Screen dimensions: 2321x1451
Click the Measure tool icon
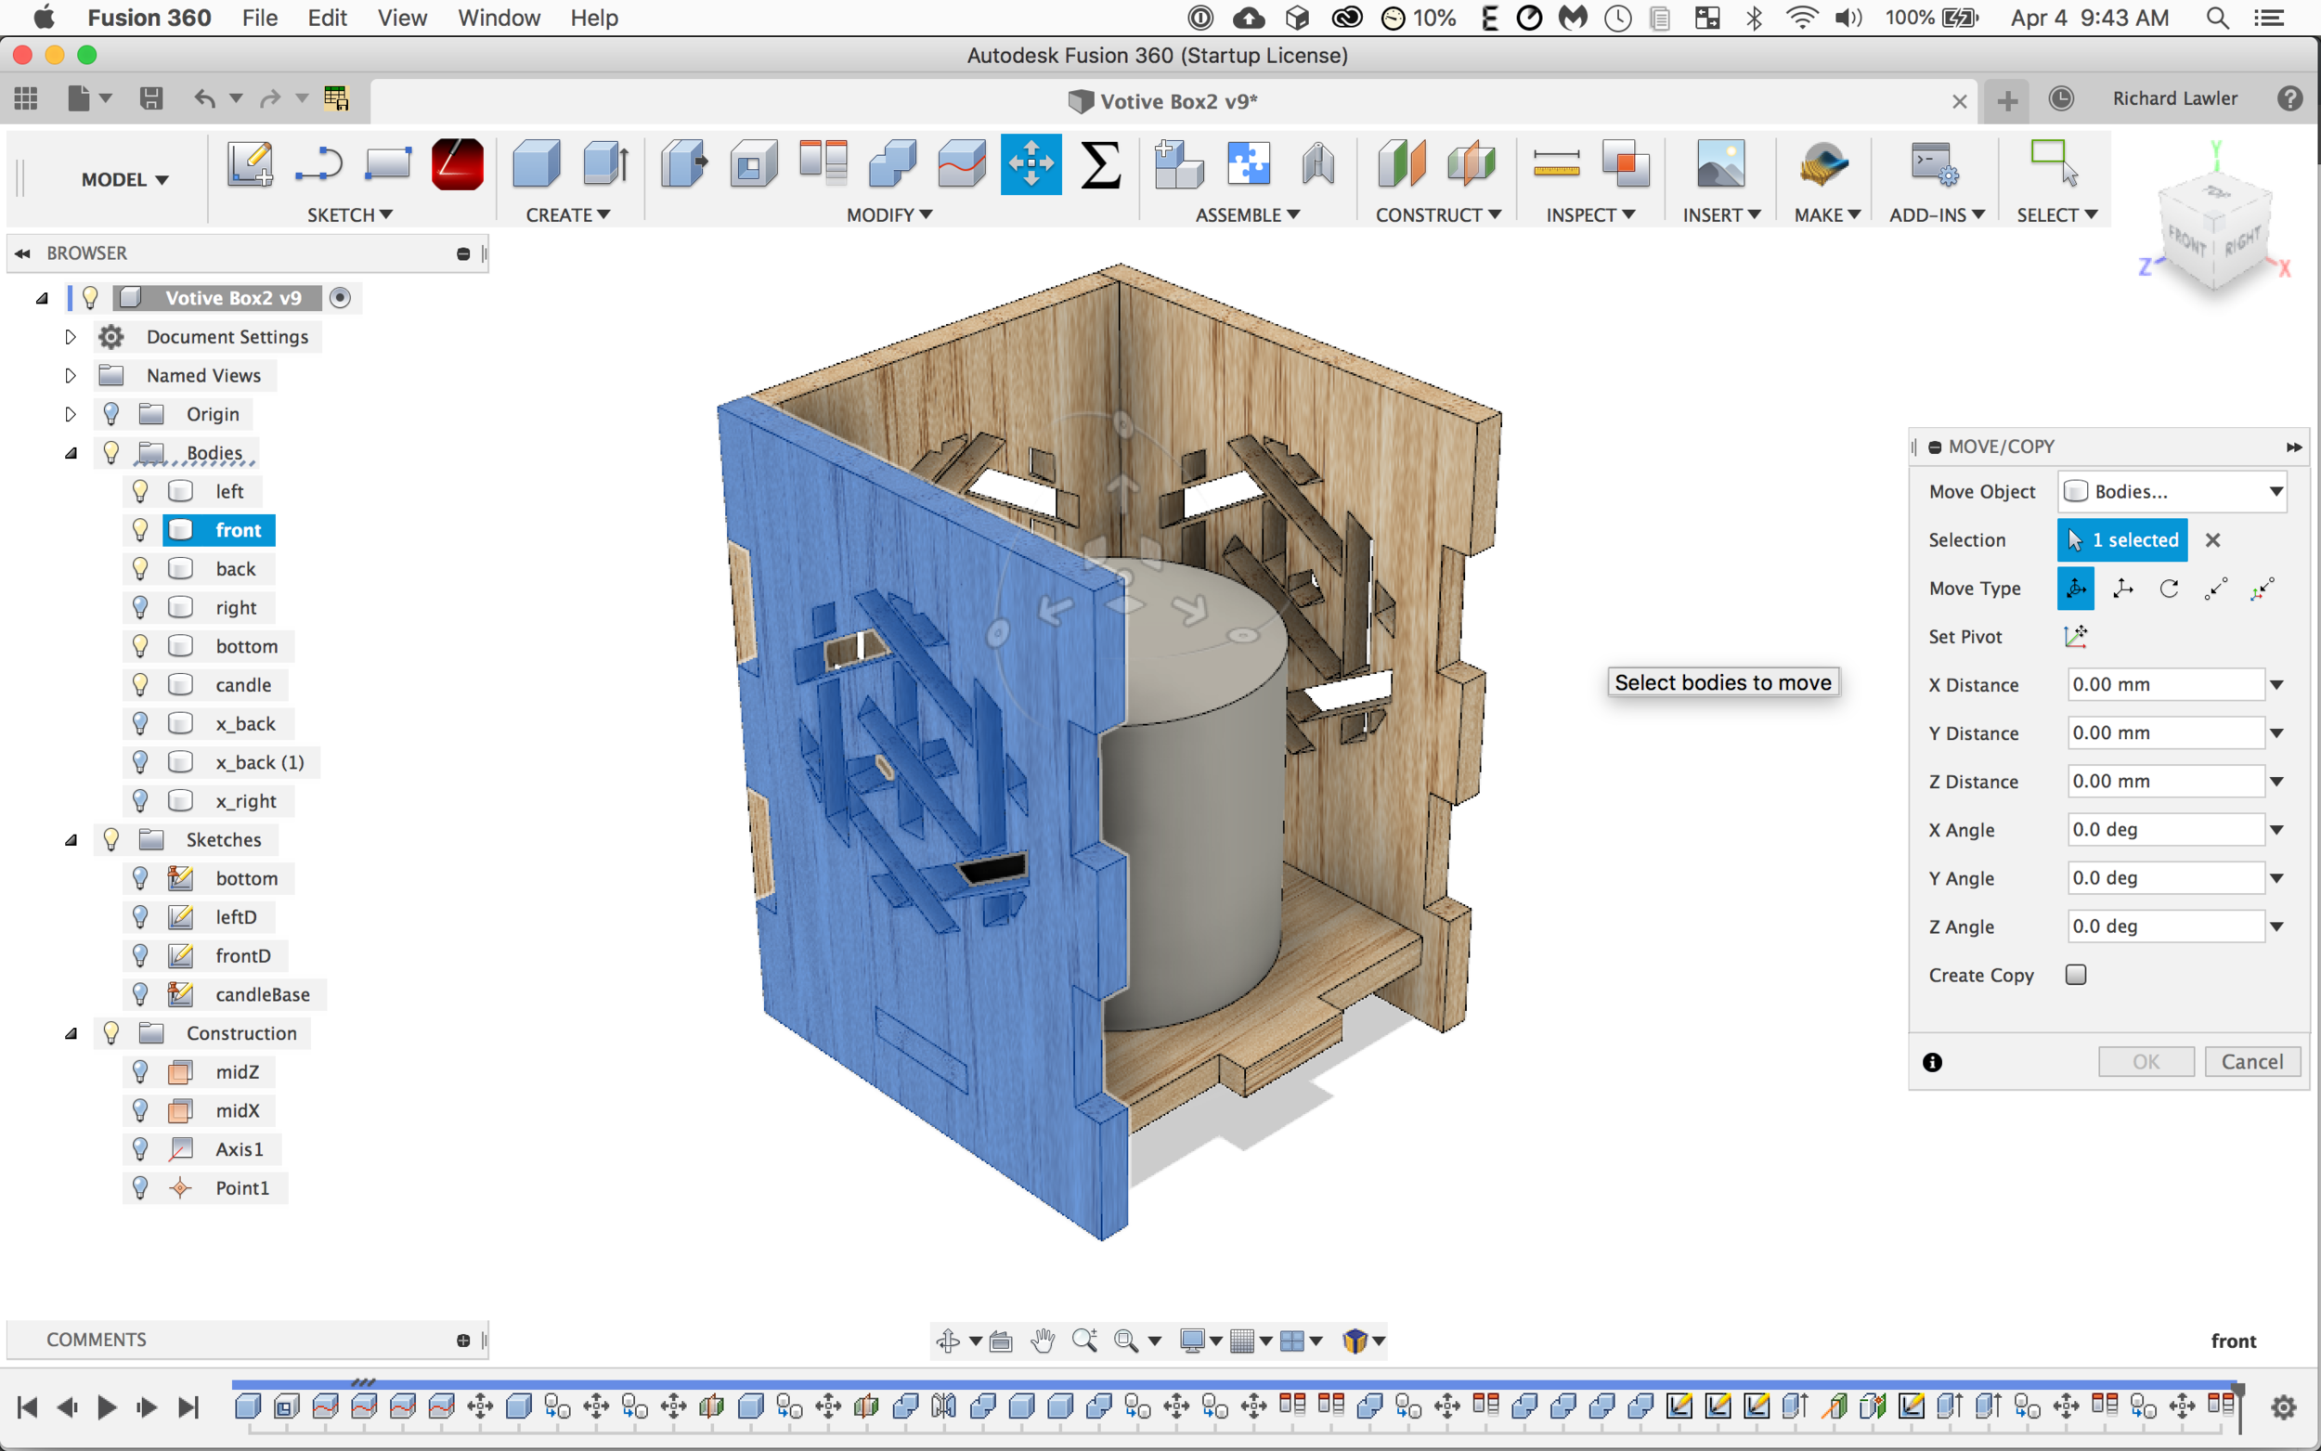pyautogui.click(x=1555, y=164)
